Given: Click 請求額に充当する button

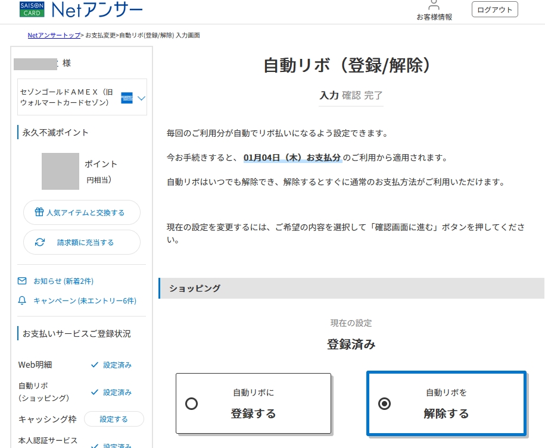Looking at the screenshot, I should pyautogui.click(x=82, y=242).
